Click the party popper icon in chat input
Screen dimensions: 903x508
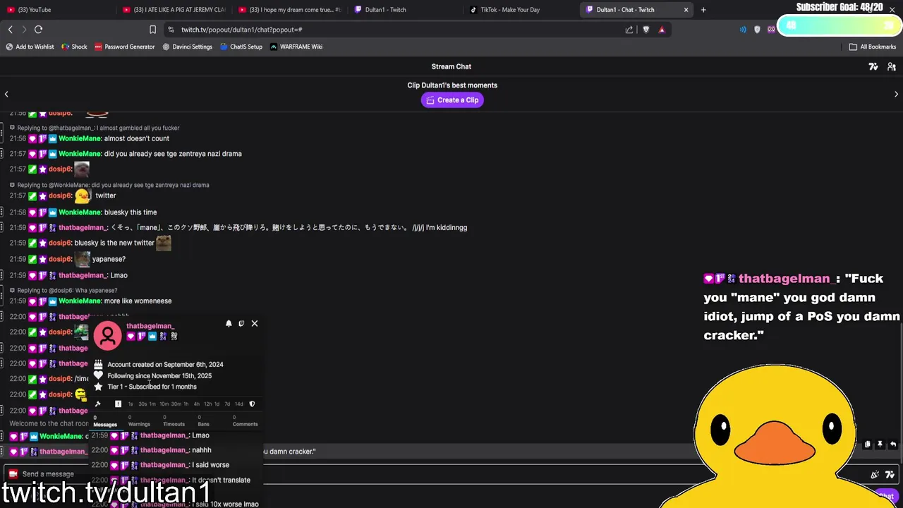875,475
